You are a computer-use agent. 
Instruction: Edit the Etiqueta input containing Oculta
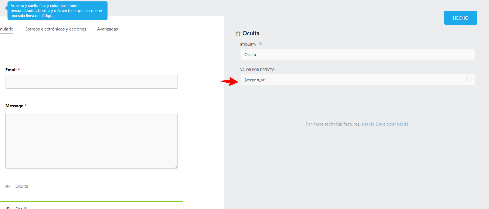coord(358,55)
